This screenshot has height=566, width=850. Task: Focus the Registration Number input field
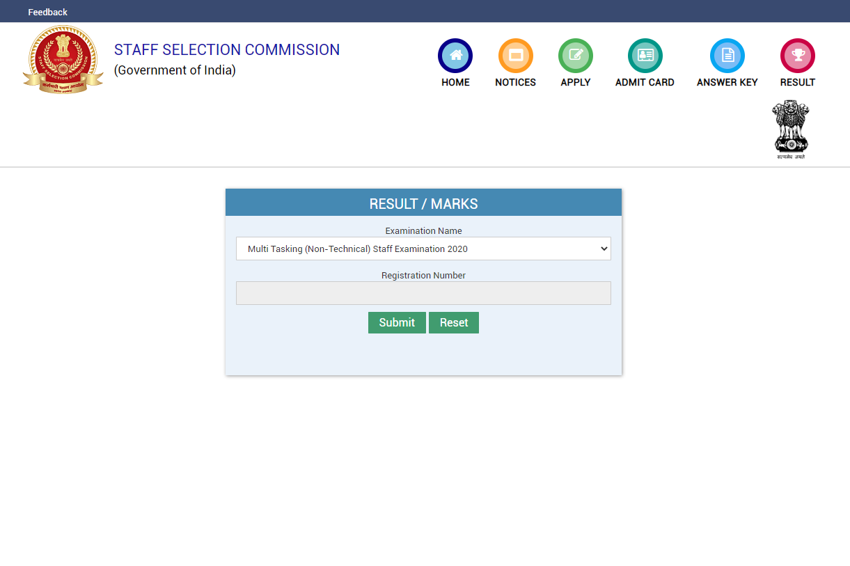(x=423, y=293)
